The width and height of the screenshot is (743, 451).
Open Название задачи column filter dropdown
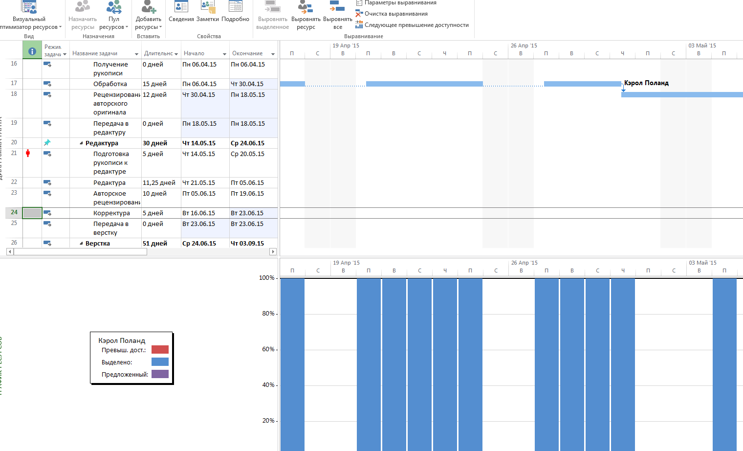[136, 54]
